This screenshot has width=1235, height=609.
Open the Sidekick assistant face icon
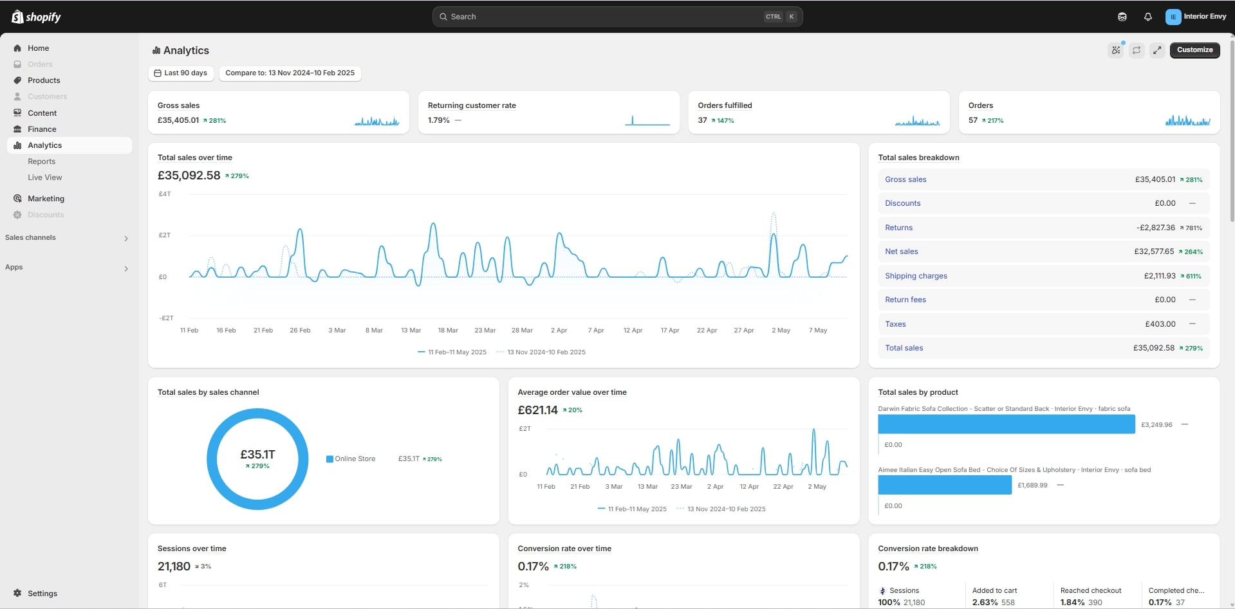point(1122,17)
